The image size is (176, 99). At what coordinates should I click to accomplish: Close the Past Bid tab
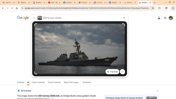(90, 3)
